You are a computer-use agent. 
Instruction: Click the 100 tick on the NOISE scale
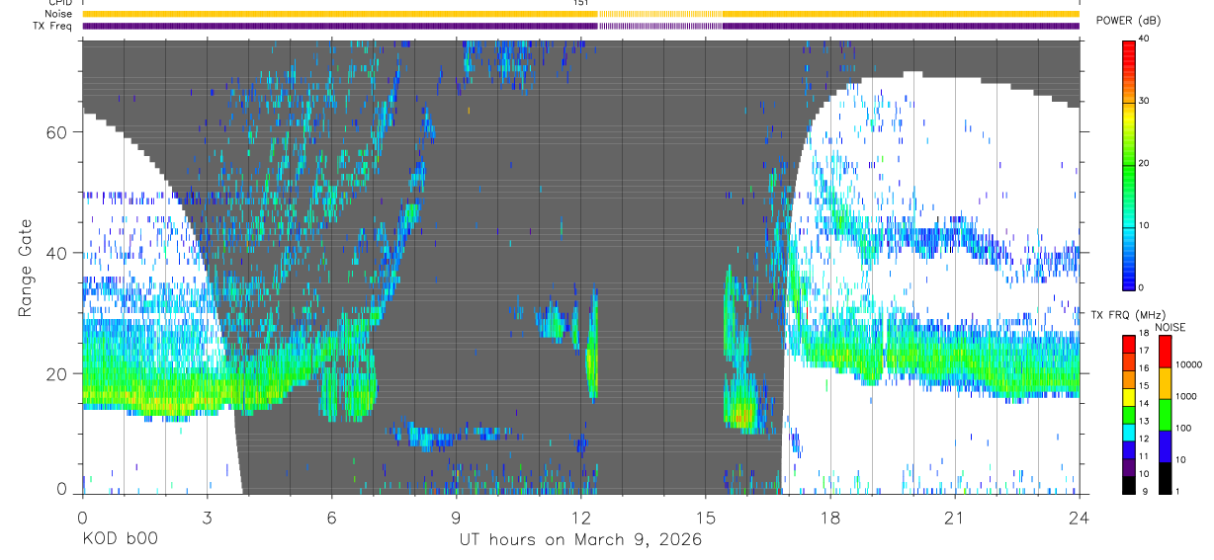(1182, 428)
